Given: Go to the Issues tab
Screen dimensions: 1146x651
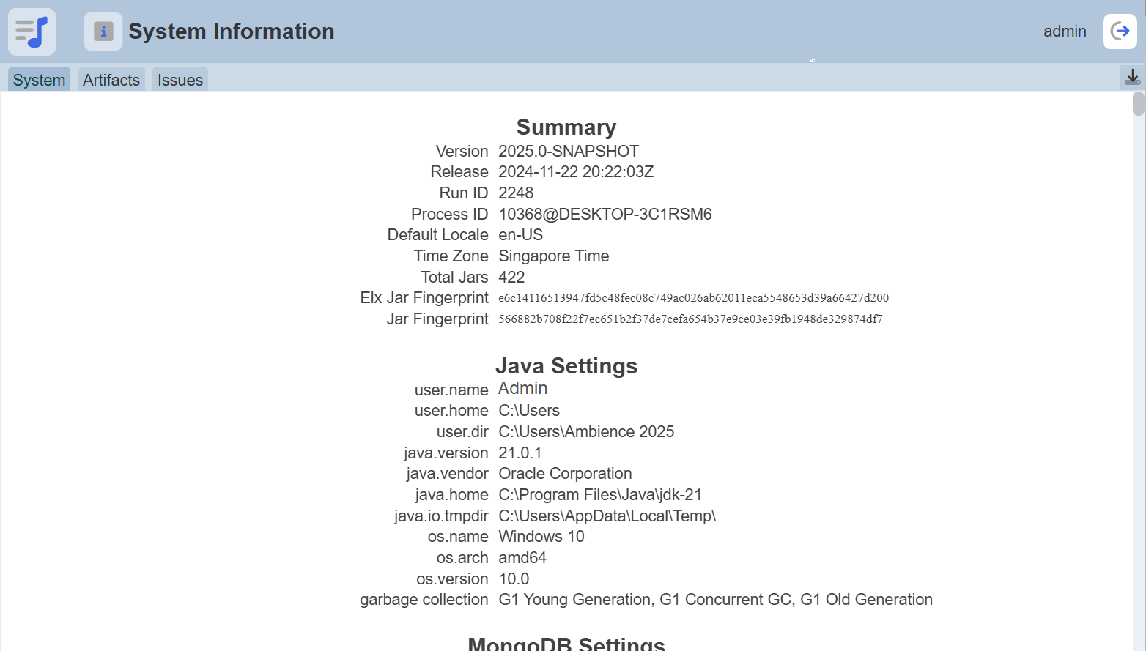Looking at the screenshot, I should [x=180, y=80].
